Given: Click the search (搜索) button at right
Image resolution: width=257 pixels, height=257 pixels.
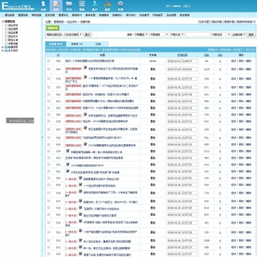Looking at the screenshot, I should 251,35.
